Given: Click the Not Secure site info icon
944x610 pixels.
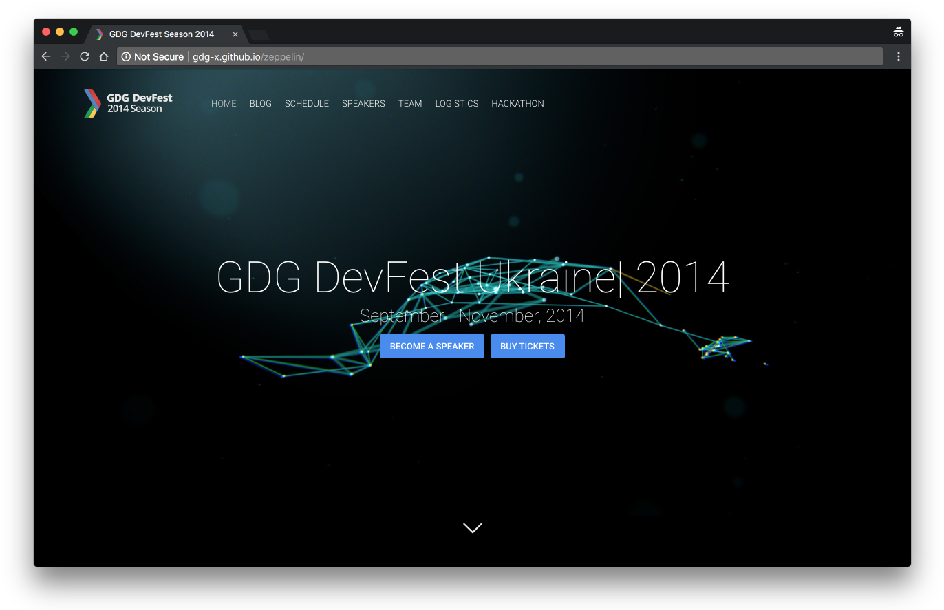Looking at the screenshot, I should (x=127, y=56).
